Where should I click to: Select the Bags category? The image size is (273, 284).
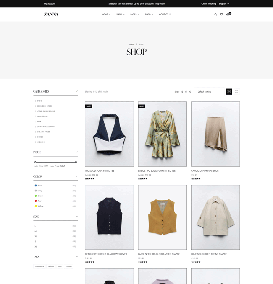pos(39,101)
